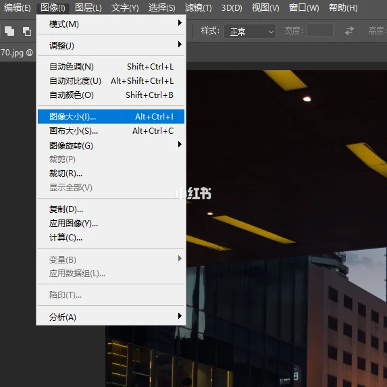Viewport: 387px width, 387px height.
Task: Choose 自动对比度(U) from the menu
Action: tap(111, 80)
